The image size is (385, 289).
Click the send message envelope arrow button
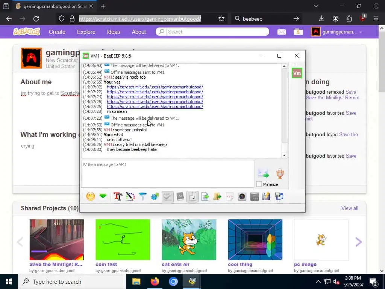tap(264, 173)
